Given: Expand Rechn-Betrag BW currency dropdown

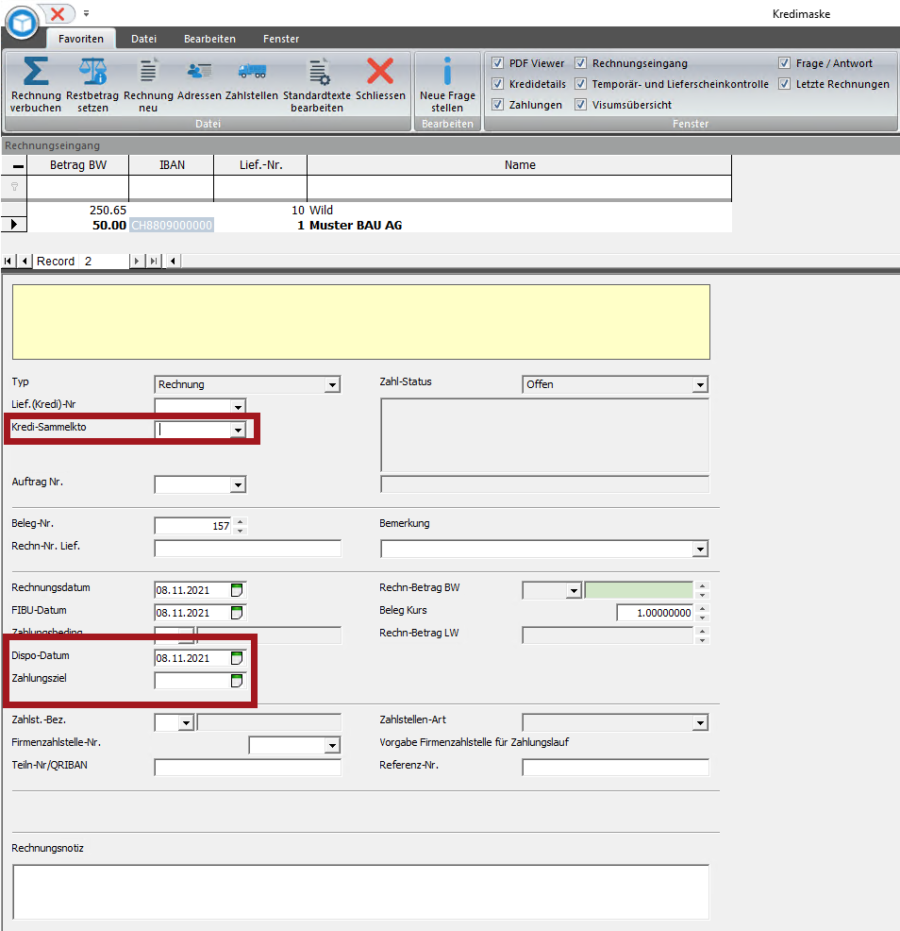Looking at the screenshot, I should tap(573, 590).
